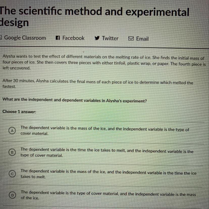Click the Email envelope icon
Viewport: 209px width, 209px height.
131,39
